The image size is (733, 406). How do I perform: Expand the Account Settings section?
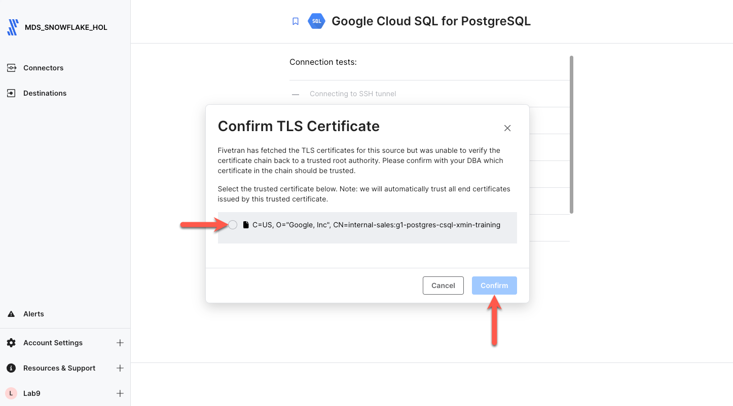(x=120, y=343)
